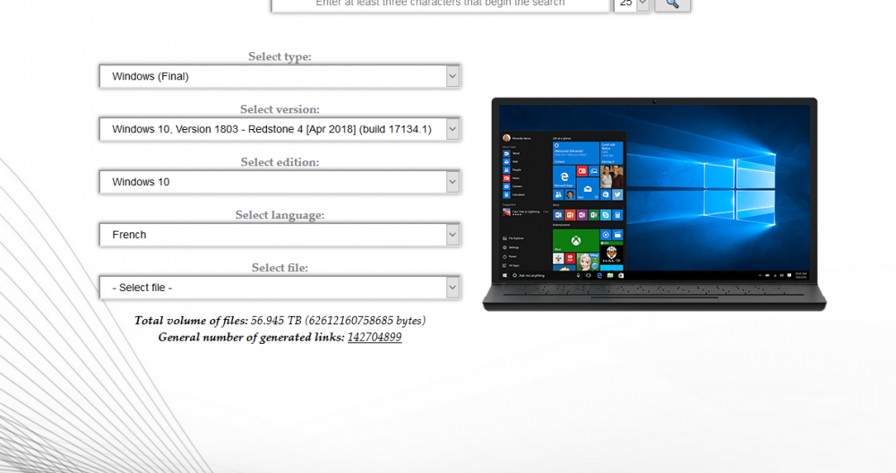Open the generated links count 142704899
Screen dimensions: 896x473
click(375, 338)
